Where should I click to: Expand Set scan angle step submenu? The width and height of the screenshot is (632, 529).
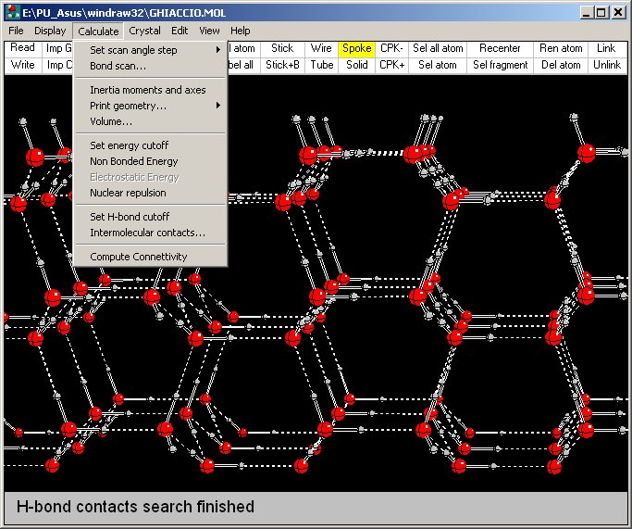pos(150,50)
